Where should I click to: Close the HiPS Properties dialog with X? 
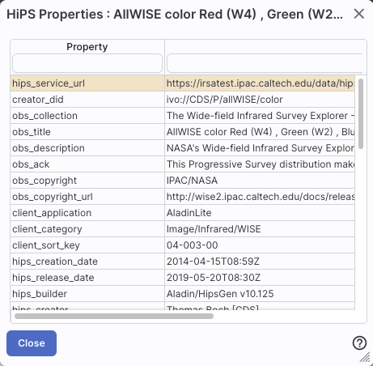point(359,14)
